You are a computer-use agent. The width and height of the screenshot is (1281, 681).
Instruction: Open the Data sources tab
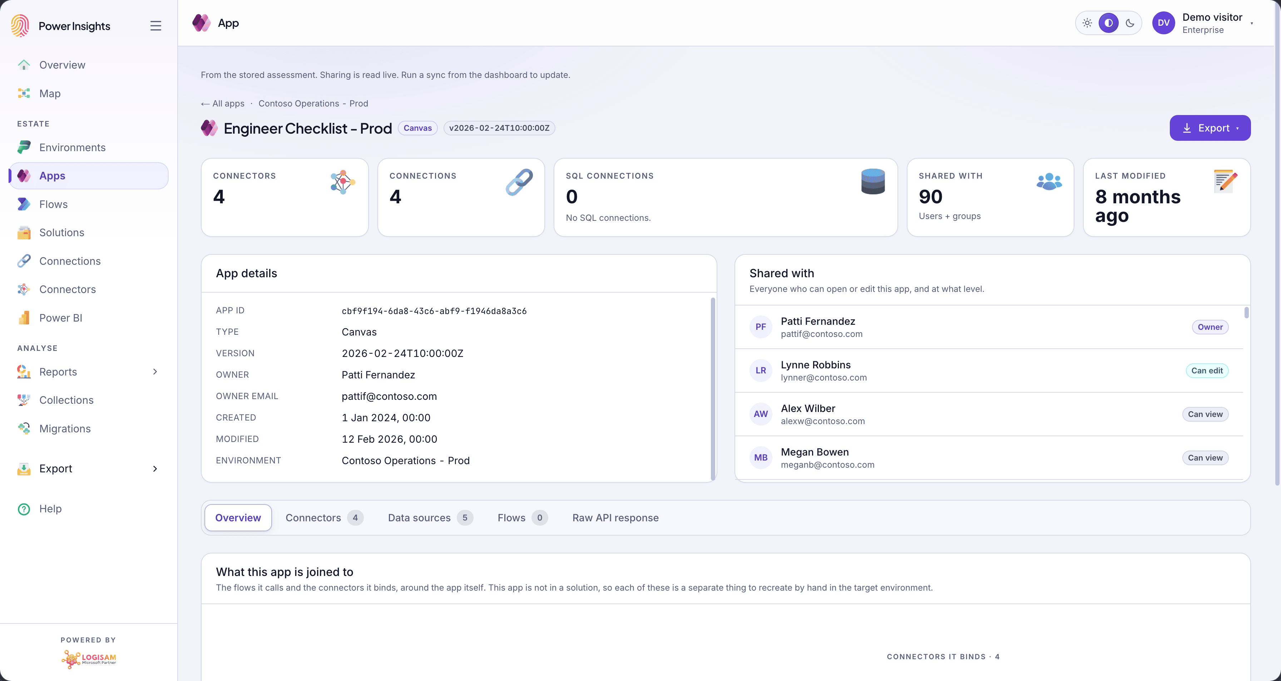click(430, 517)
